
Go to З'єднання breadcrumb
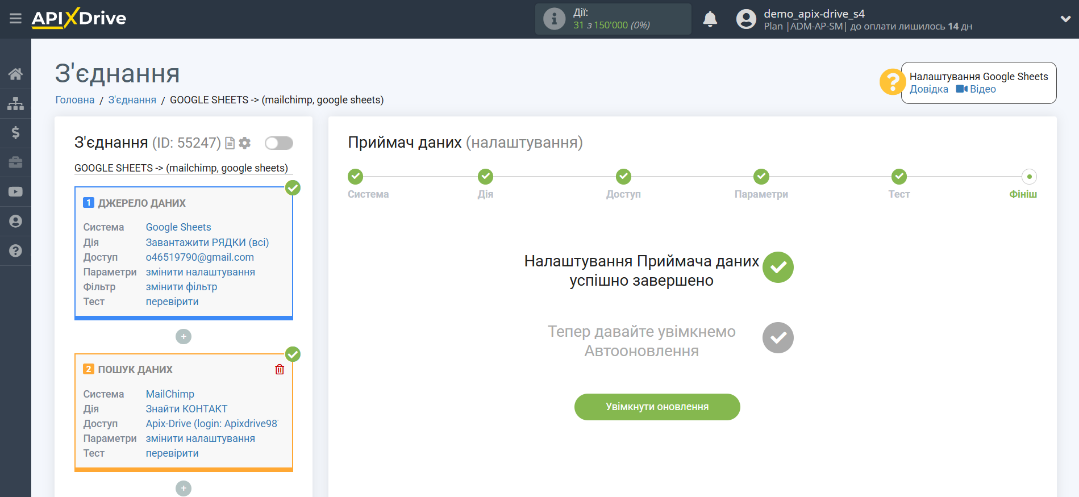coord(132,100)
